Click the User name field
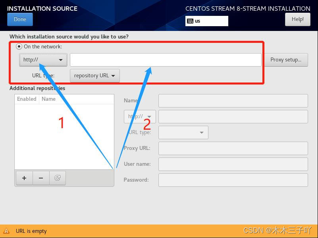Viewport: 318px width, 238px height. tap(233, 164)
